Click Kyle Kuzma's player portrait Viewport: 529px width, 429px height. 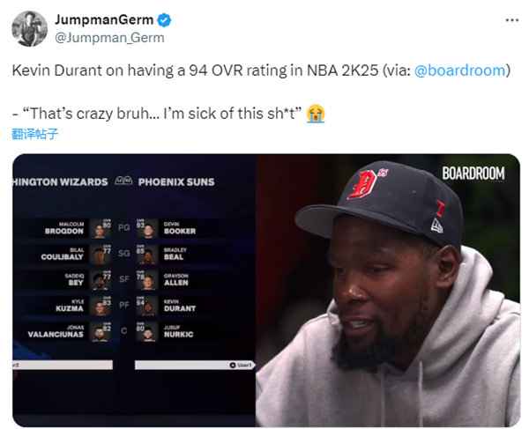point(101,307)
